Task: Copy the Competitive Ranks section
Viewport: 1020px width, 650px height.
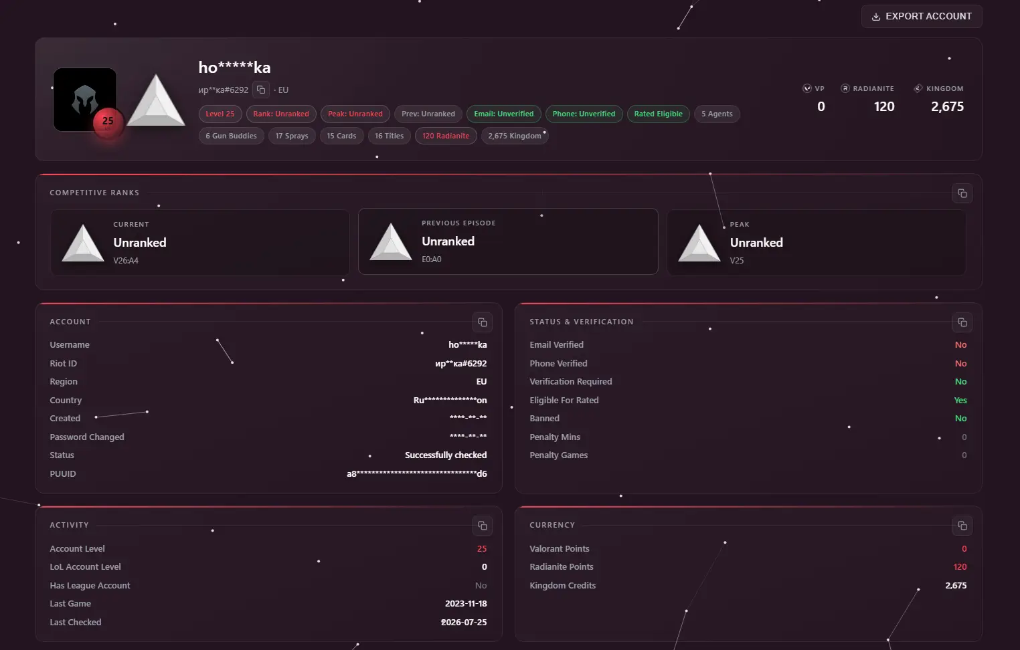Action: (x=962, y=193)
